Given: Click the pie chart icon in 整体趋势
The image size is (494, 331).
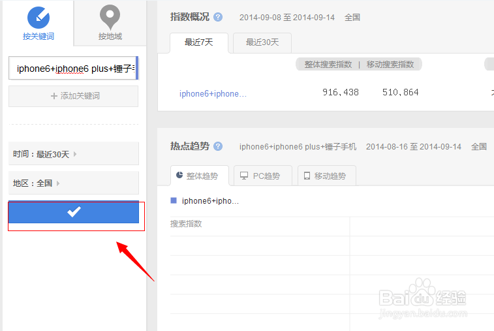Looking at the screenshot, I should pyautogui.click(x=179, y=175).
